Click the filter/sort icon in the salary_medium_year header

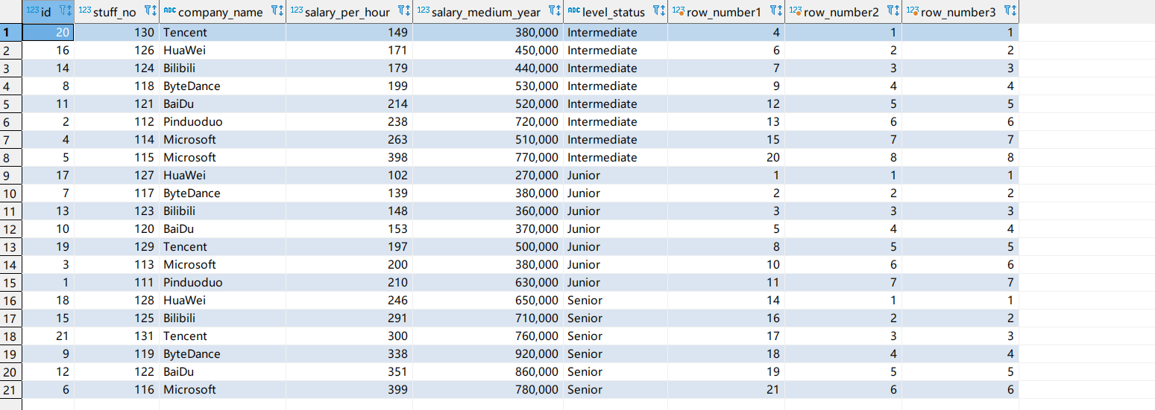pyautogui.click(x=554, y=11)
